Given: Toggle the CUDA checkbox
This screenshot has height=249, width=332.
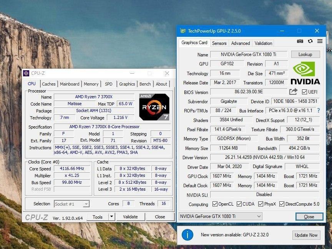Looking at the screenshot, I should 239,204.
